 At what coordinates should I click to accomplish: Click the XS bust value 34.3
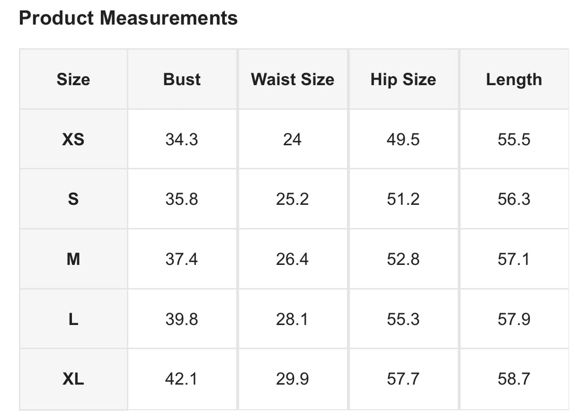point(182,139)
